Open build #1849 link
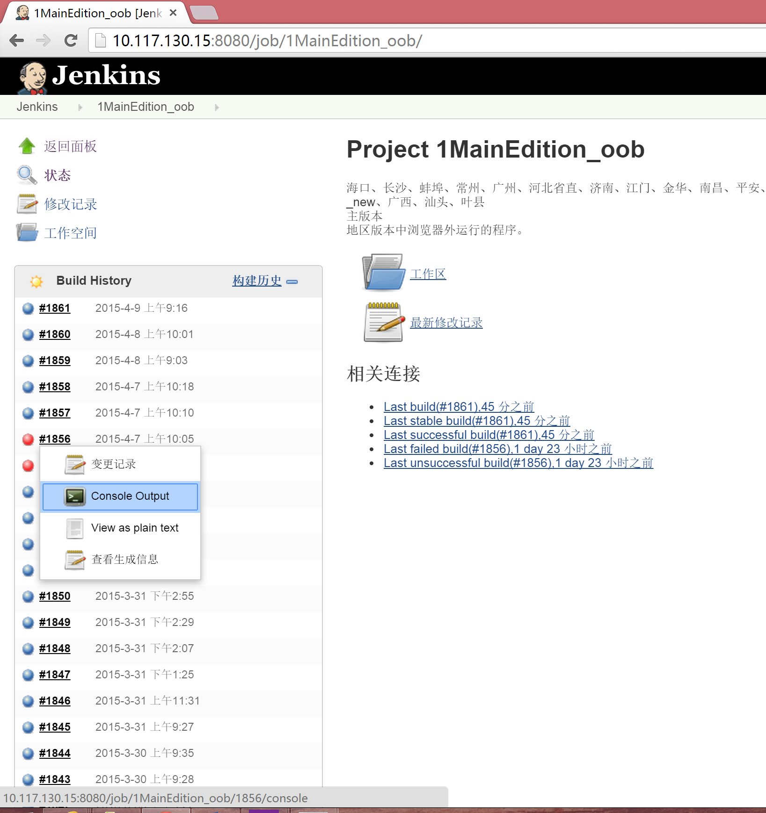The image size is (766, 813). [55, 622]
